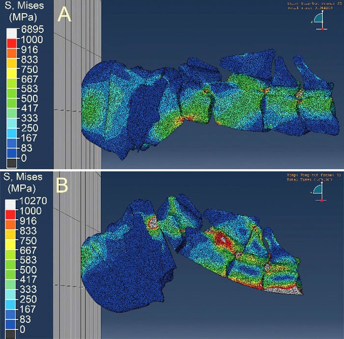Click the 667 value in panel B legend

coord(28,251)
